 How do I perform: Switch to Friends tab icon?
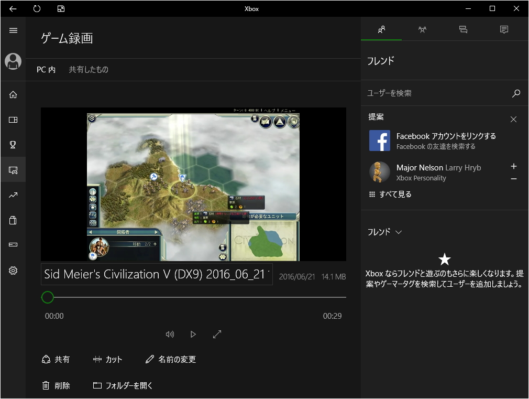[381, 29]
